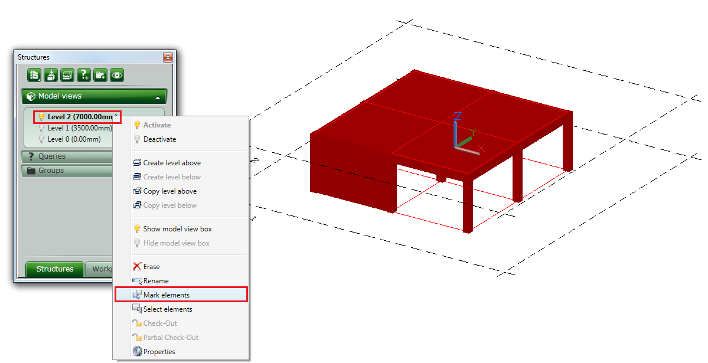This screenshot has width=708, height=363.
Task: Click the add new group folder icon
Action: click(100, 75)
